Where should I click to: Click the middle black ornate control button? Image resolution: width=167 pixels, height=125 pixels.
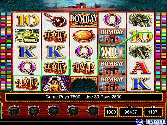(53, 110)
